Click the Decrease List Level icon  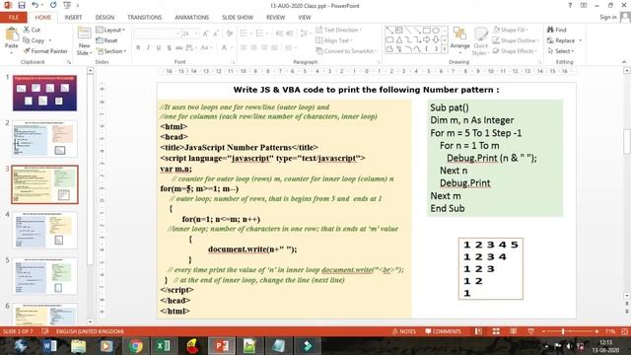point(279,34)
